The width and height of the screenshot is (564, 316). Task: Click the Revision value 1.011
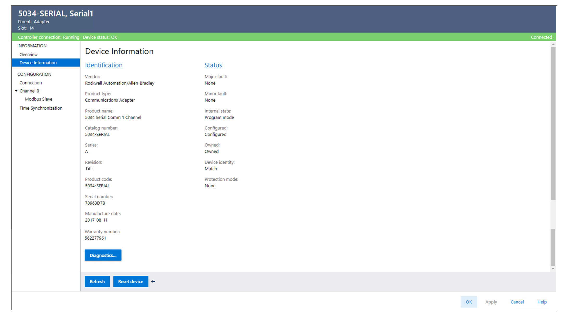(89, 169)
